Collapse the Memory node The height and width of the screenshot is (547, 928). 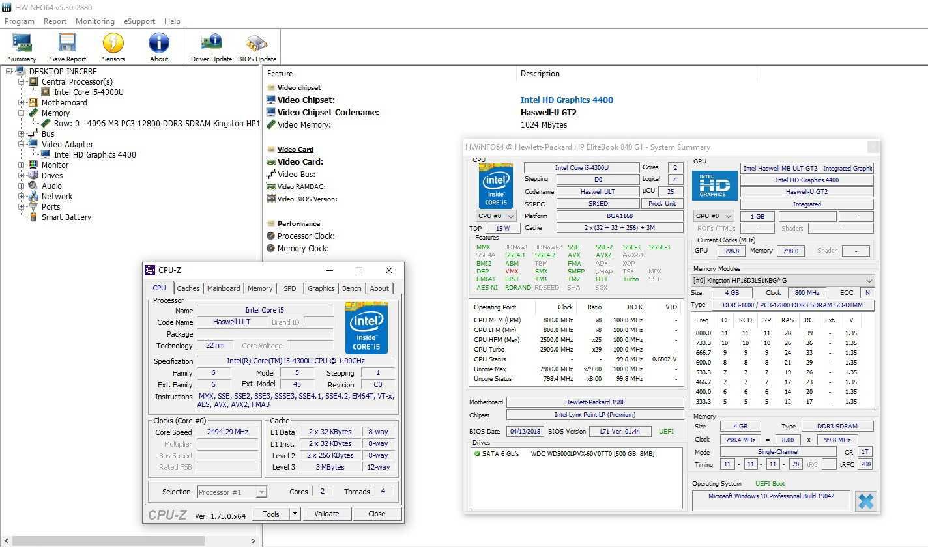click(22, 113)
